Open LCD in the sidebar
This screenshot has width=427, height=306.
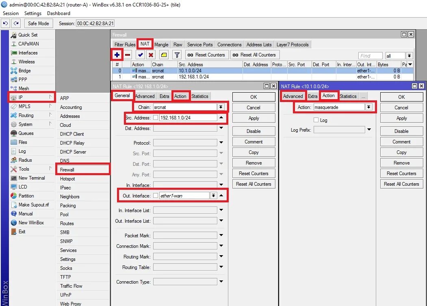(x=23, y=187)
